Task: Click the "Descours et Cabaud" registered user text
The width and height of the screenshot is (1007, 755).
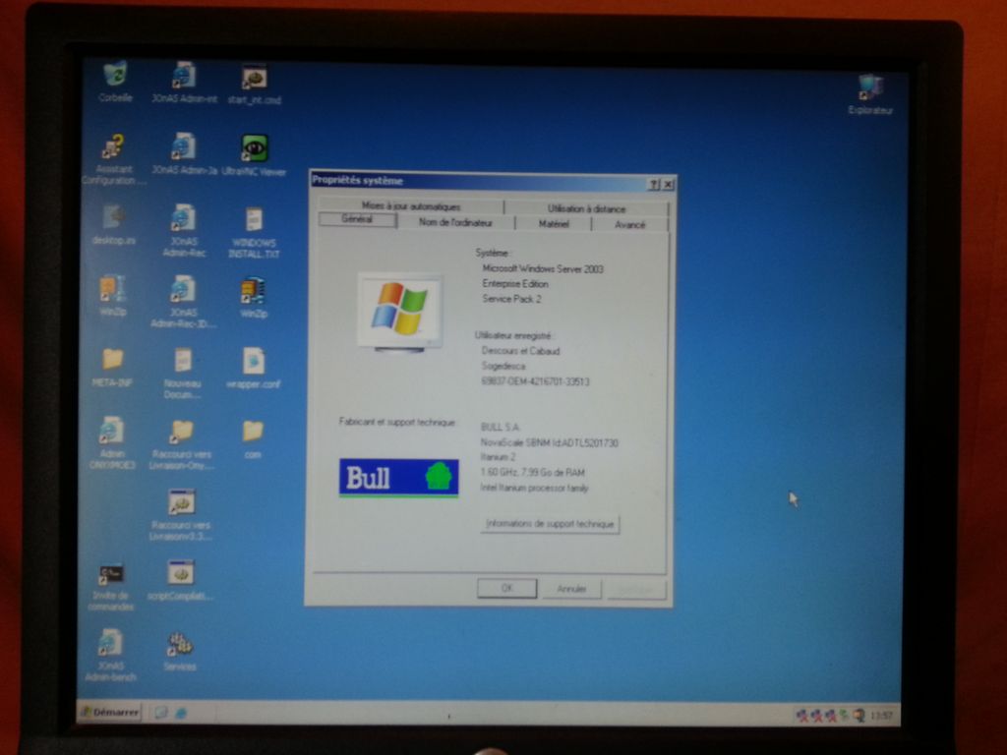Action: [x=521, y=351]
